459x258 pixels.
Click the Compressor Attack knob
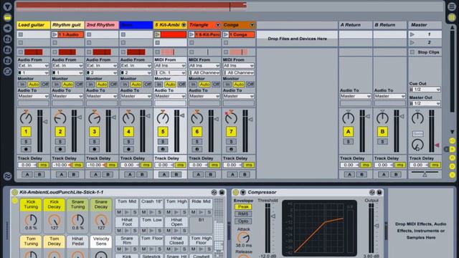tap(243, 237)
